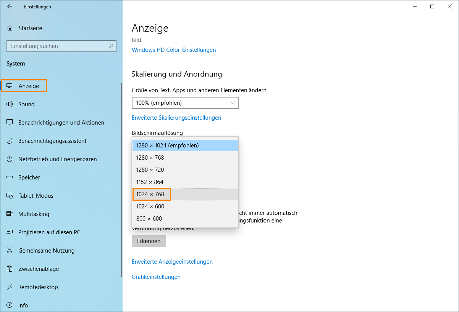Open Startseite via the home icon

pyautogui.click(x=10, y=28)
